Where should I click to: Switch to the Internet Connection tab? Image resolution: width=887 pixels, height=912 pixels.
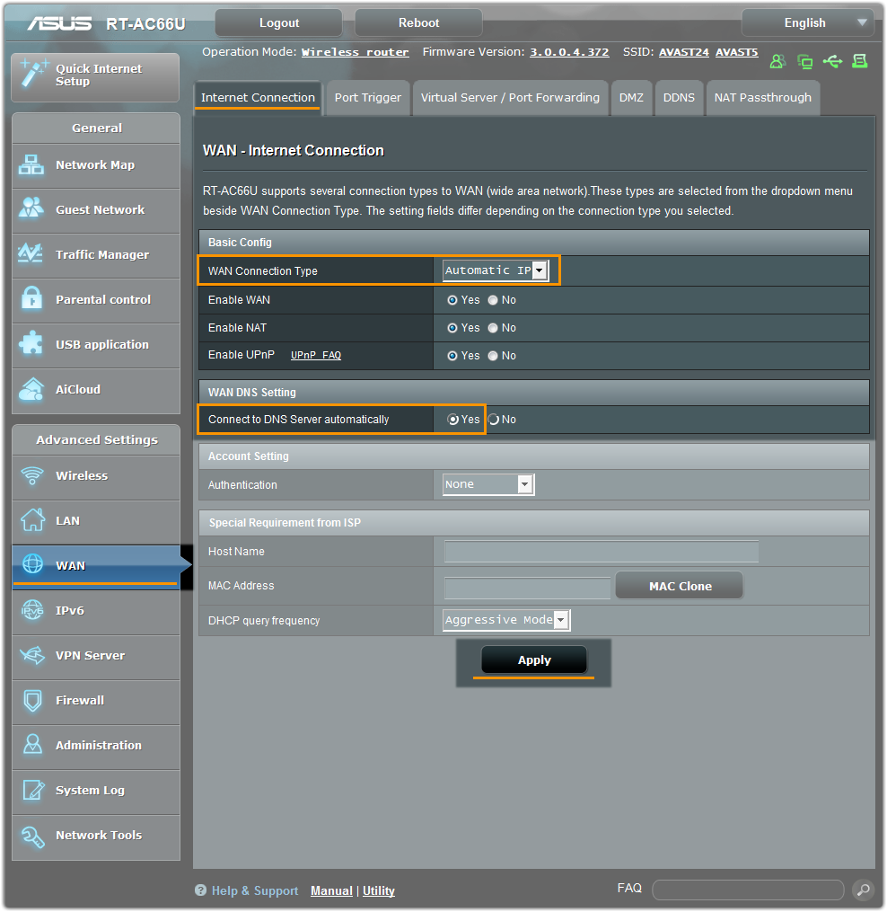click(x=258, y=98)
